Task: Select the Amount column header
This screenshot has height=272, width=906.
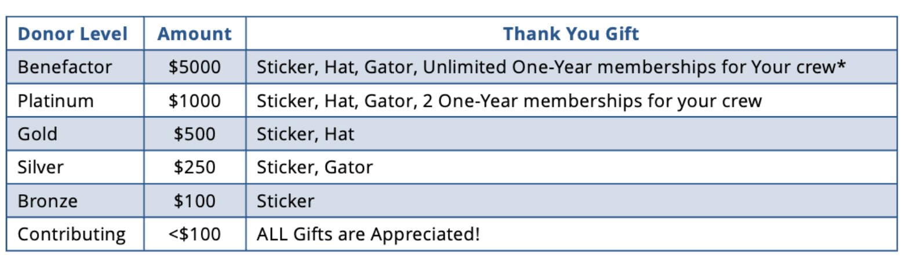Action: coord(195,34)
